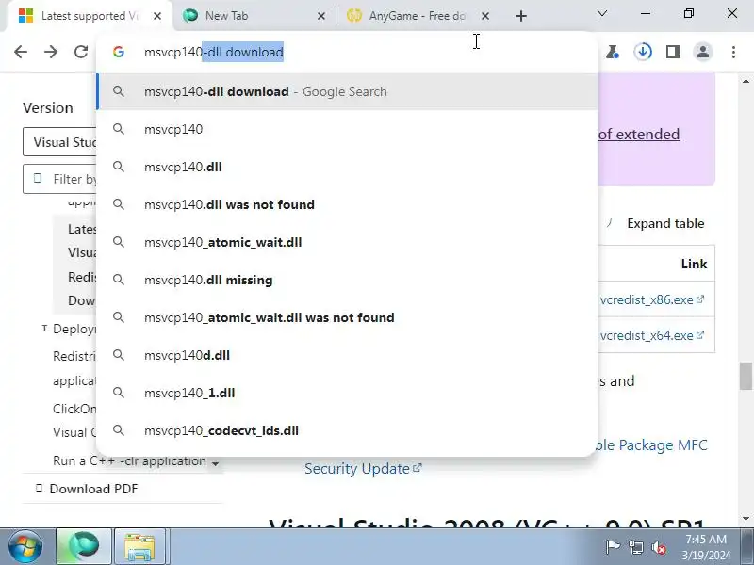Open the profile avatar menu
Viewport: 754px width, 565px height.
[703, 52]
